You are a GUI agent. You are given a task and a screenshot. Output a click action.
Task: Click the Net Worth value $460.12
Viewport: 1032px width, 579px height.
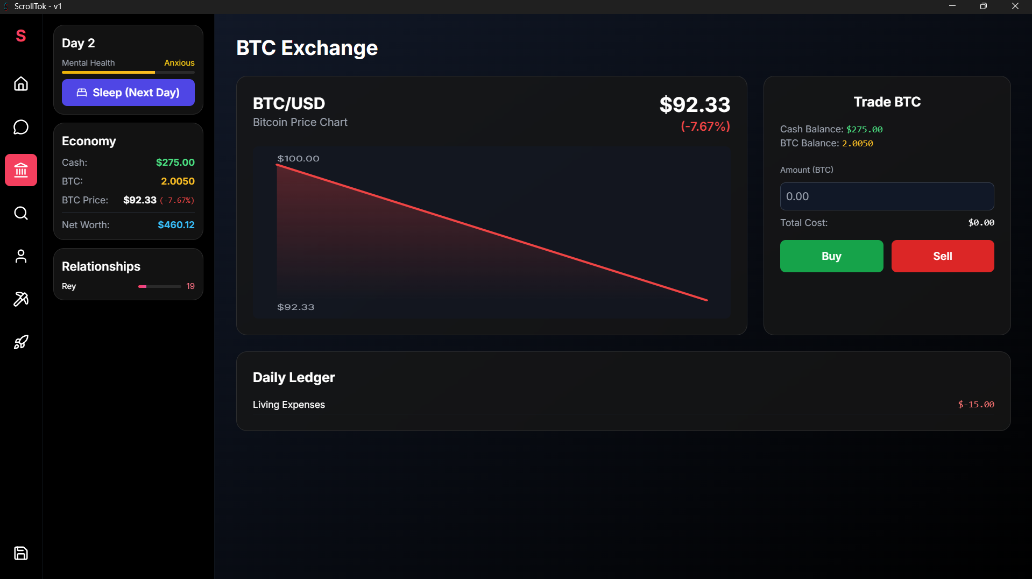point(176,225)
